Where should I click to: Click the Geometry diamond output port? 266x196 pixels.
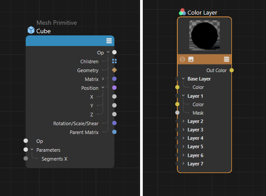[114, 70]
